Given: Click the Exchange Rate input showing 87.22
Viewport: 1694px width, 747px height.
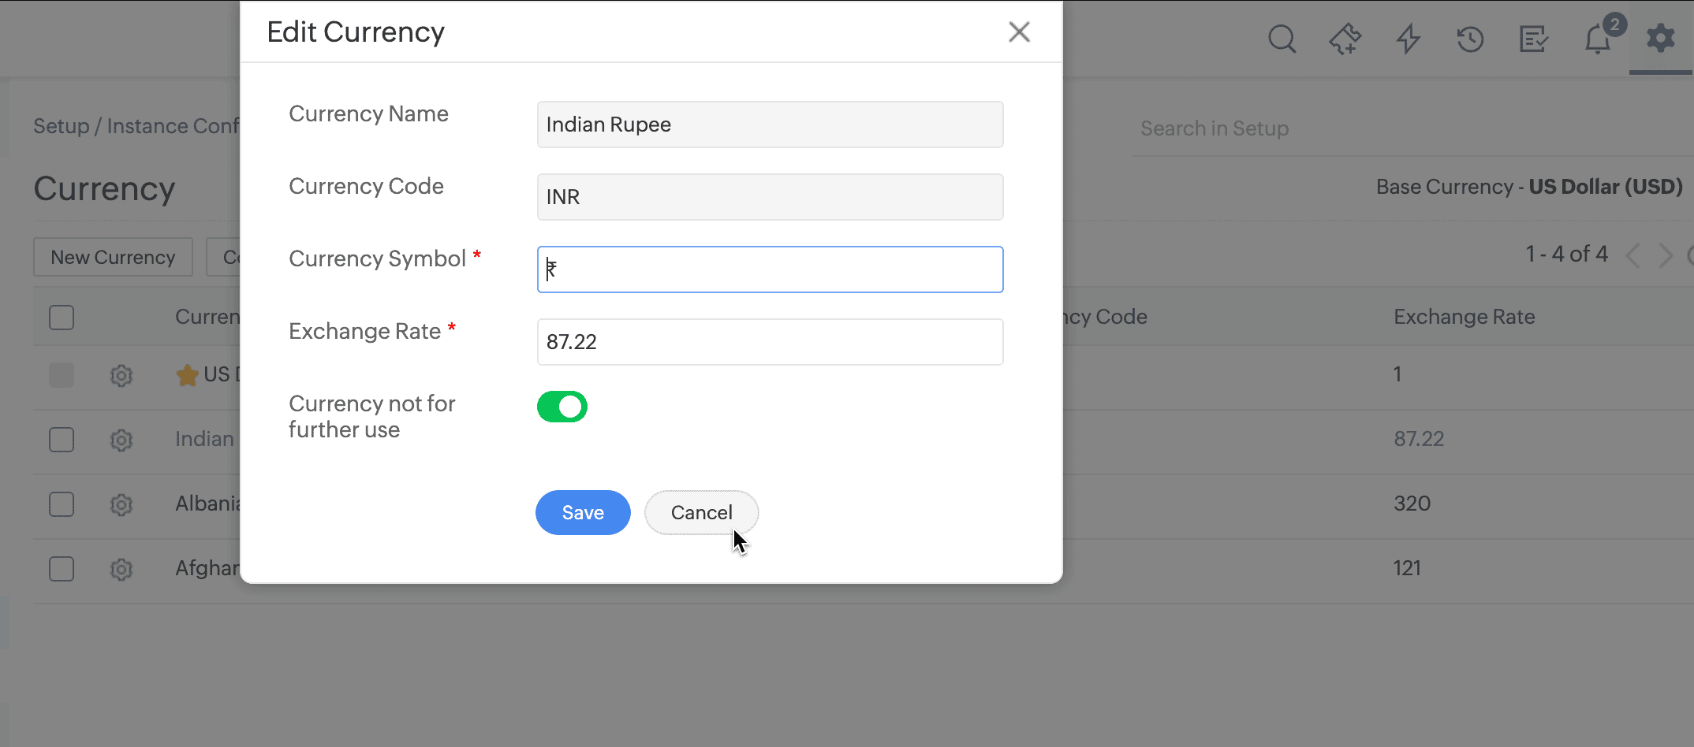Looking at the screenshot, I should 770,342.
